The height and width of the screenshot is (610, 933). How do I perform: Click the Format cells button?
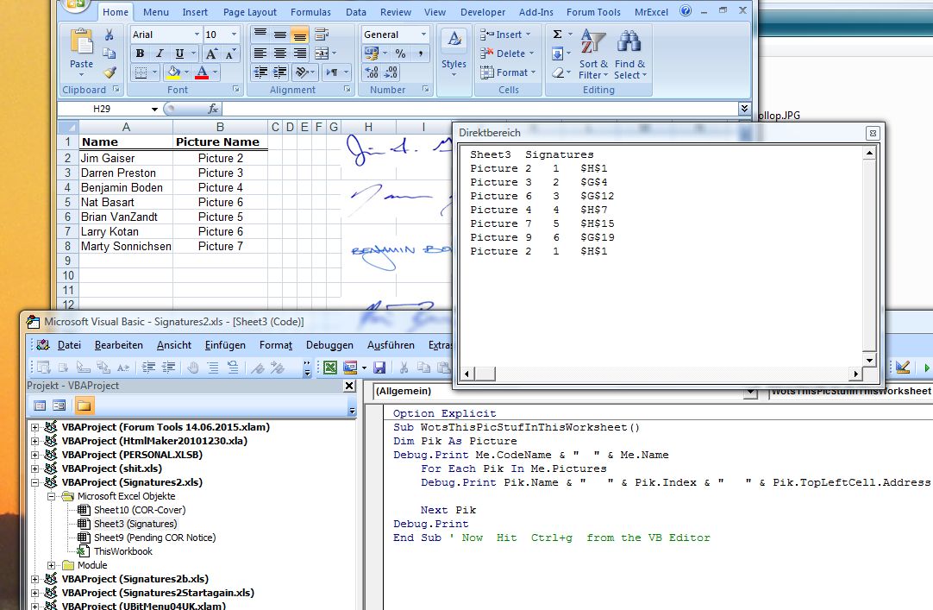pyautogui.click(x=508, y=72)
